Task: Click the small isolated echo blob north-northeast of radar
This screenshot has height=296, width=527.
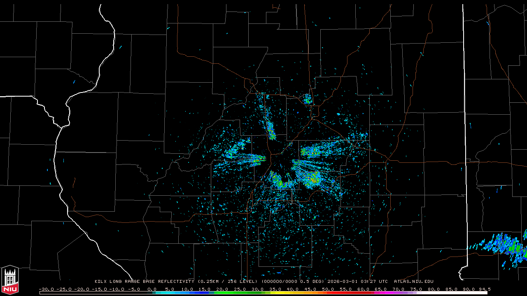Action: 308,99
